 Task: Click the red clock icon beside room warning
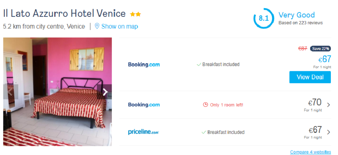(205, 105)
